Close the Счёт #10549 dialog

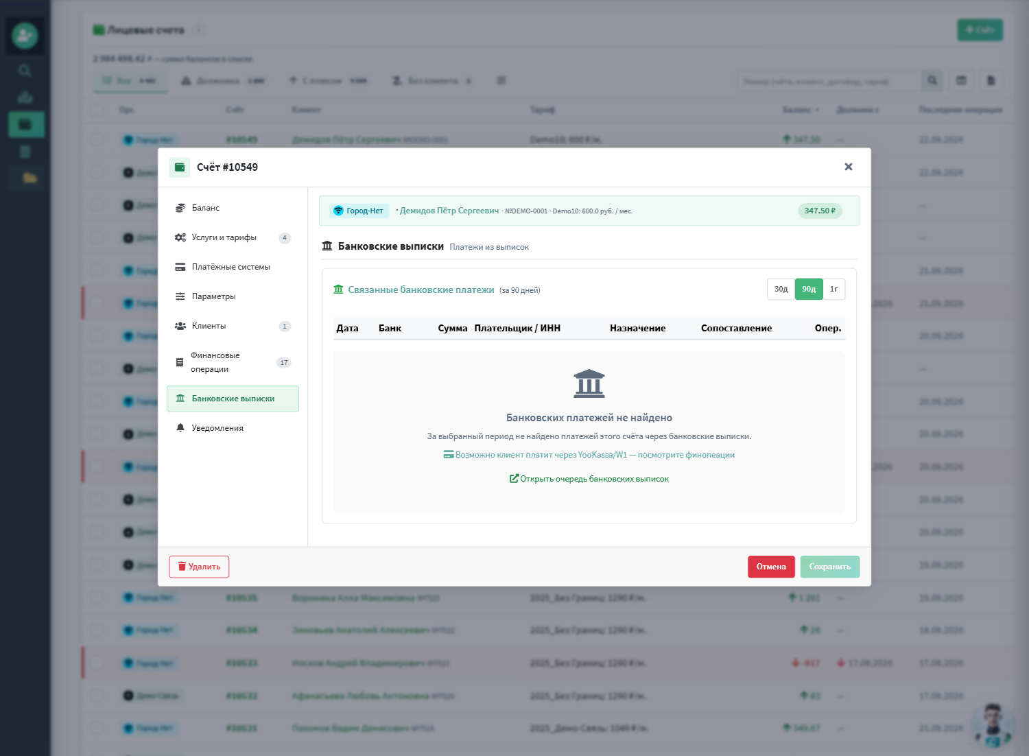point(849,167)
